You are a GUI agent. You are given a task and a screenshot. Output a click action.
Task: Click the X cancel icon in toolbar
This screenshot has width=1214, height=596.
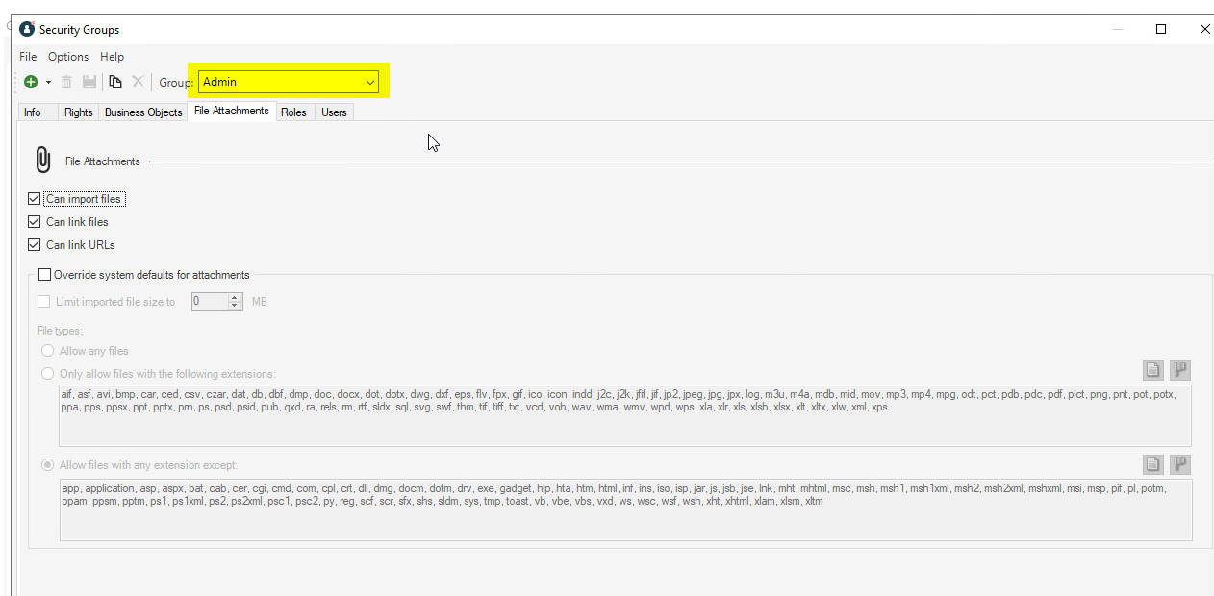coord(138,83)
